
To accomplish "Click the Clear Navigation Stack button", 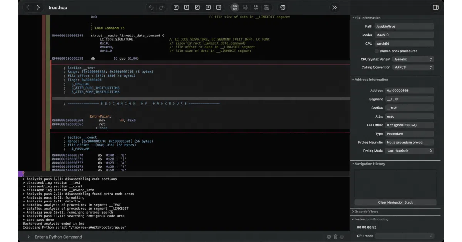I will 395,202.
